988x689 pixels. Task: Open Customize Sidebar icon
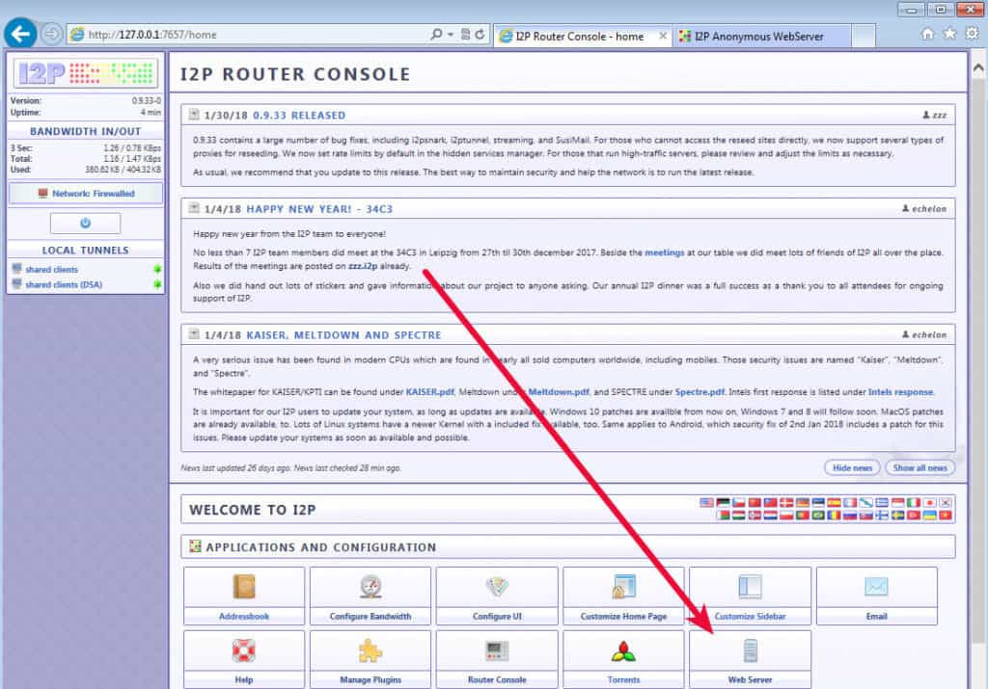[750, 587]
